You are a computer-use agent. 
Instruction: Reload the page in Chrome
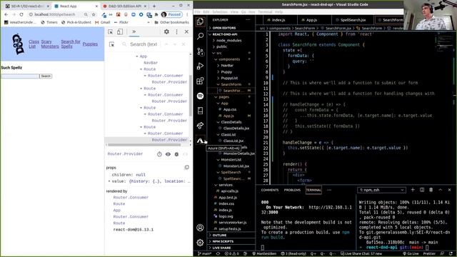pos(21,14)
